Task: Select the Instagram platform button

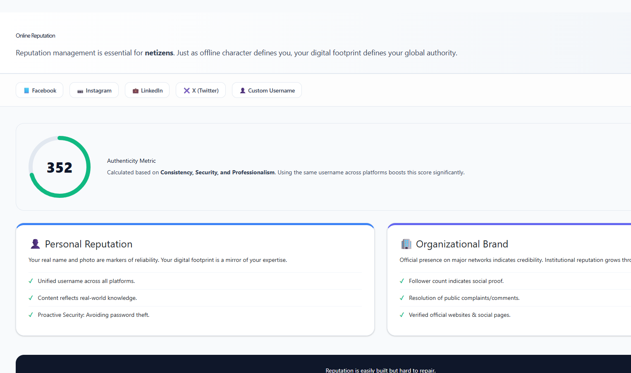Action: tap(94, 90)
